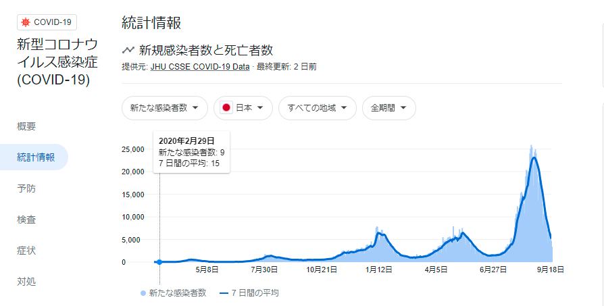
Task: Click the 6月27日 axis date label
Action: click(x=493, y=270)
